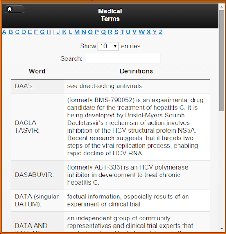Viewport: 226px width, 234px height.
Task: Jump to letter A terms
Action: point(4,32)
